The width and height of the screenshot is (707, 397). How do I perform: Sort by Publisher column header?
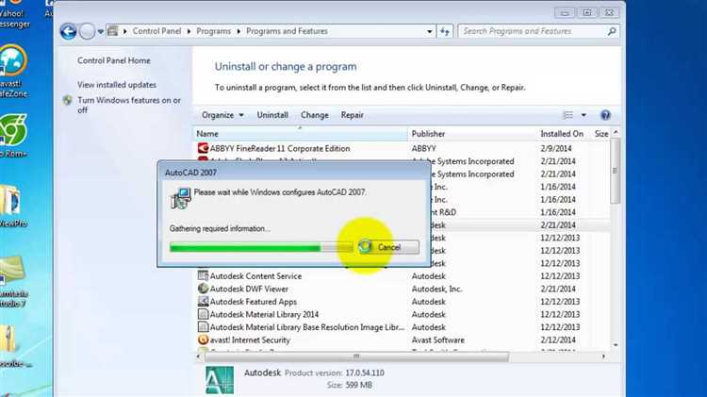pyautogui.click(x=471, y=134)
